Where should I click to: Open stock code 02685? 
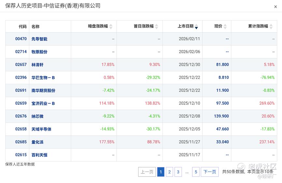click(21, 142)
